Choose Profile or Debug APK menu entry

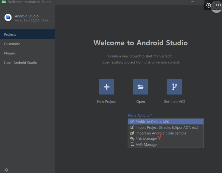(166, 122)
